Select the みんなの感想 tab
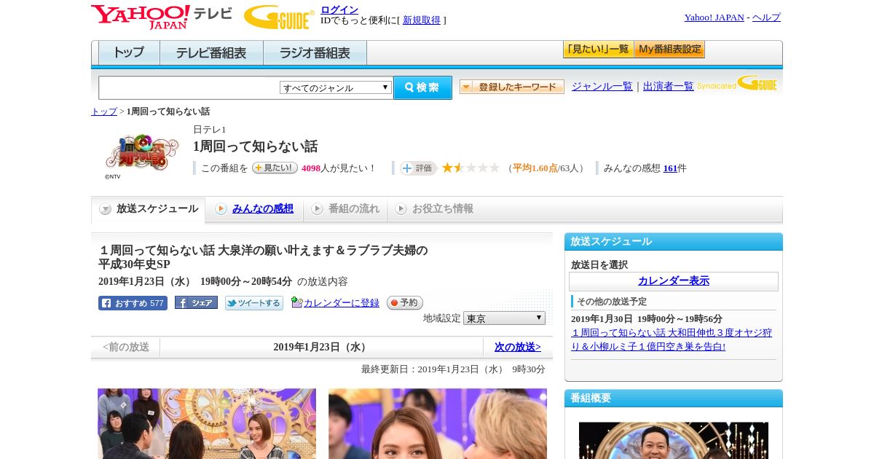874x459 pixels. [x=255, y=209]
